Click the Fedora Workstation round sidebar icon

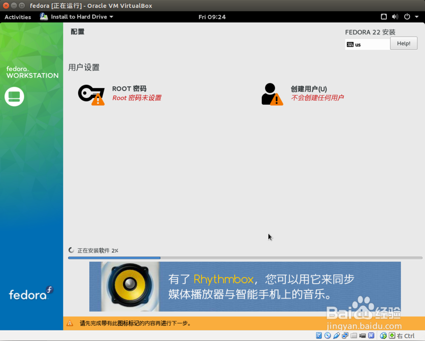[x=14, y=96]
